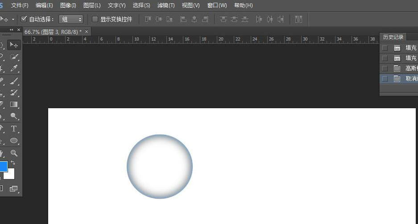Select the History Brush tool

click(14, 93)
